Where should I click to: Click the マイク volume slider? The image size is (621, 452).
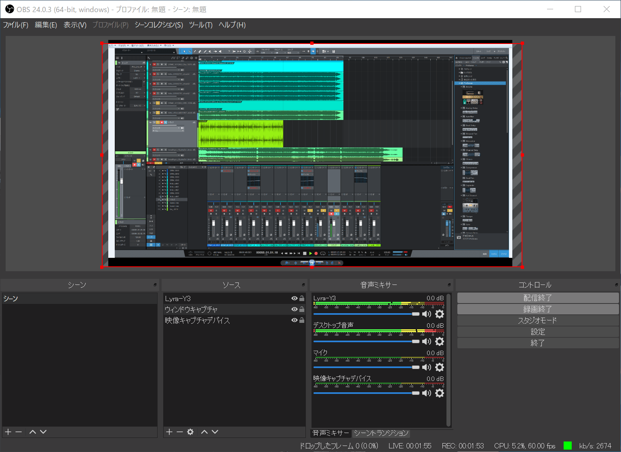pyautogui.click(x=366, y=367)
